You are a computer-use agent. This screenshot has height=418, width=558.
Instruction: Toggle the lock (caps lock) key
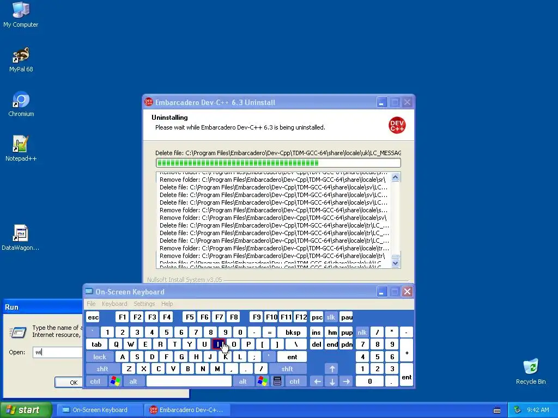(100, 357)
